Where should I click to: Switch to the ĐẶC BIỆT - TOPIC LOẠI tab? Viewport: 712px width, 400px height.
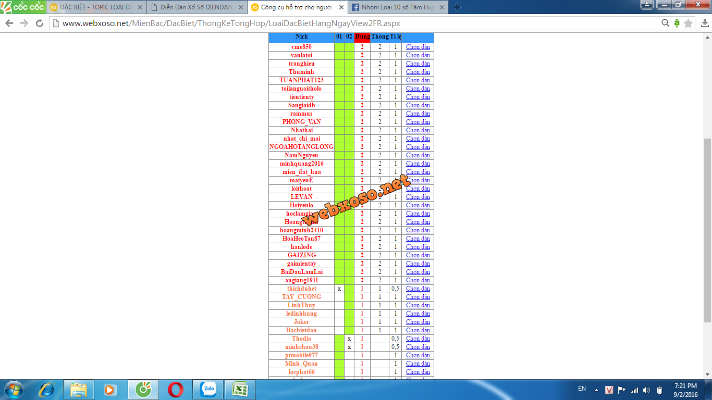(x=94, y=7)
